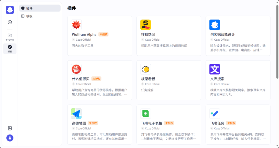Open the 高德地图 plugin title
This screenshot has height=148, width=279.
click(x=79, y=123)
